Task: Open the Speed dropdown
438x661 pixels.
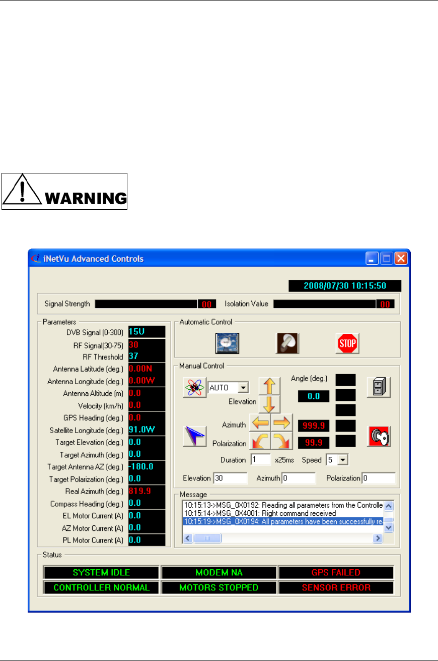Action: click(343, 459)
